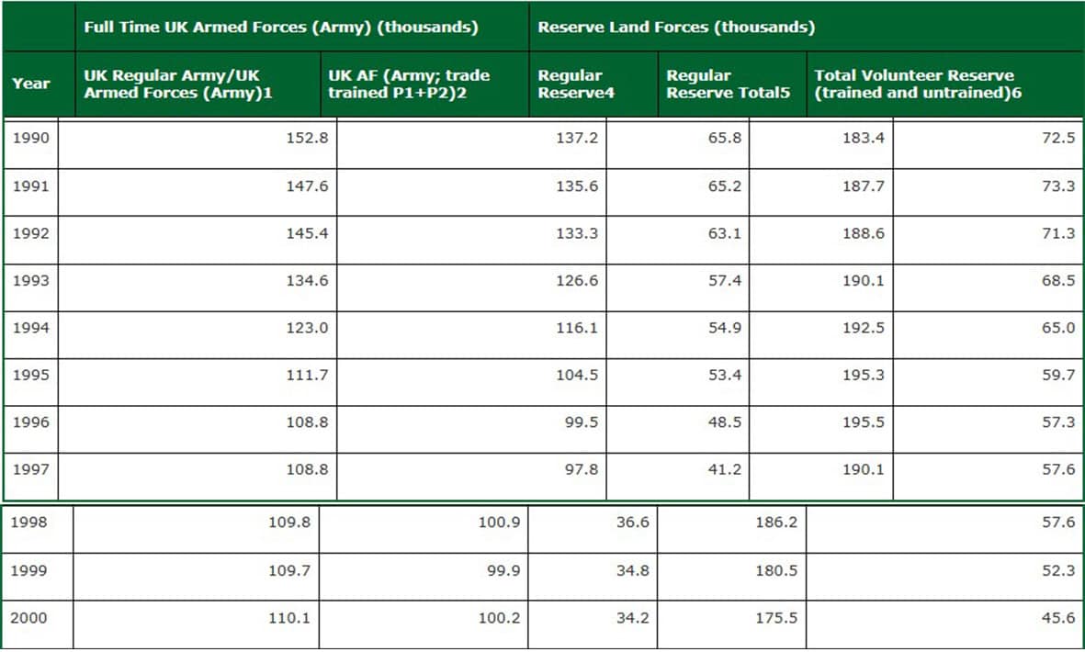Screen dimensions: 1085x652
Task: Select the value "110.1"
Action: tap(289, 617)
